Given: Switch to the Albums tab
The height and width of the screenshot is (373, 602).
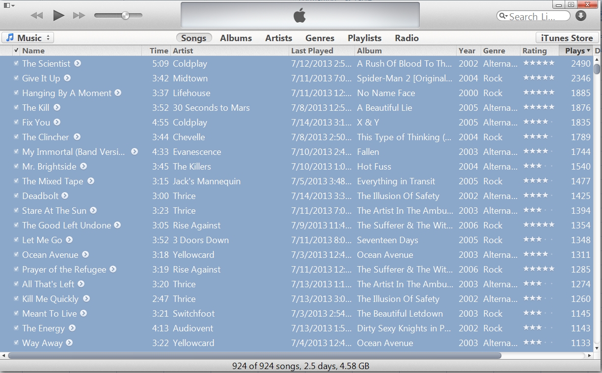Looking at the screenshot, I should point(236,38).
